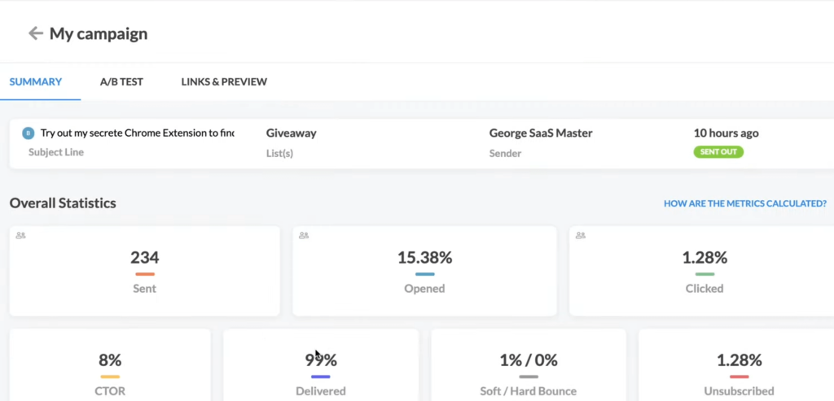This screenshot has height=401, width=834.
Task: Go back using the arrow beside My campaign
Action: point(36,33)
